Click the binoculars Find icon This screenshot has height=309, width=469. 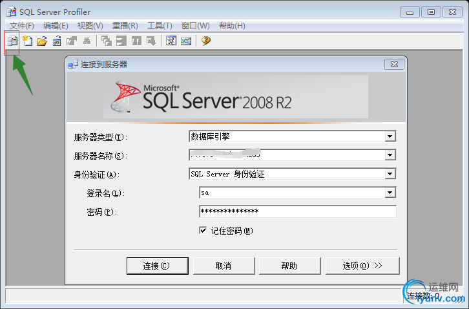click(87, 41)
